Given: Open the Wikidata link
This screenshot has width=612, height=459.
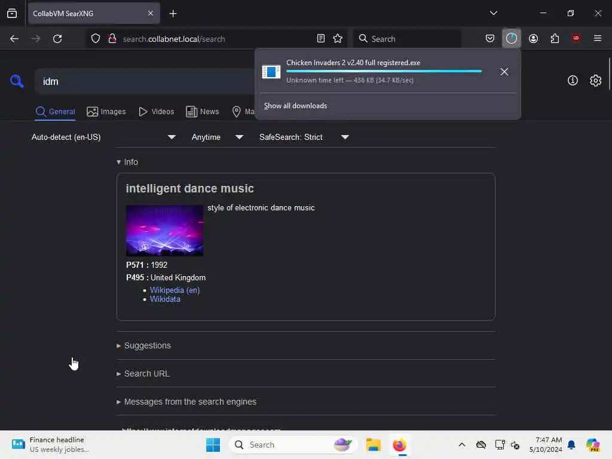Looking at the screenshot, I should (x=165, y=299).
